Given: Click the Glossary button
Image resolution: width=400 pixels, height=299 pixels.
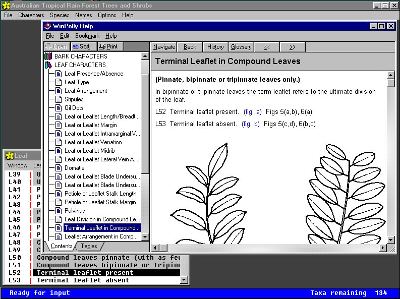Looking at the screenshot, I should 241,47.
